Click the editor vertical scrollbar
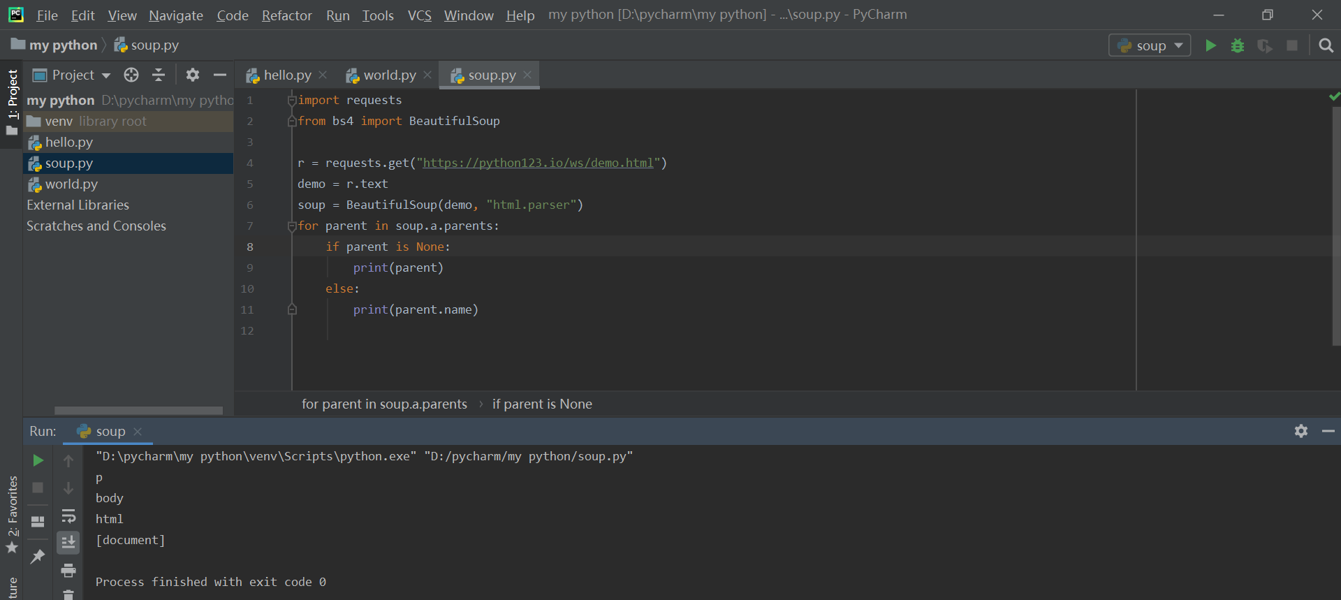This screenshot has width=1341, height=600. (1336, 226)
